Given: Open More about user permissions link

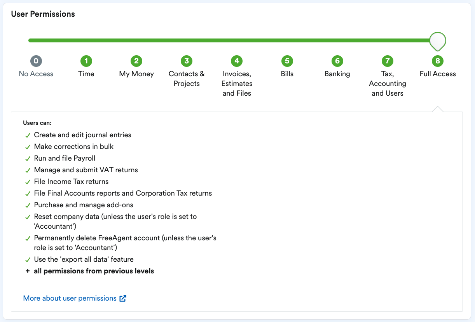Looking at the screenshot, I should click(75, 298).
